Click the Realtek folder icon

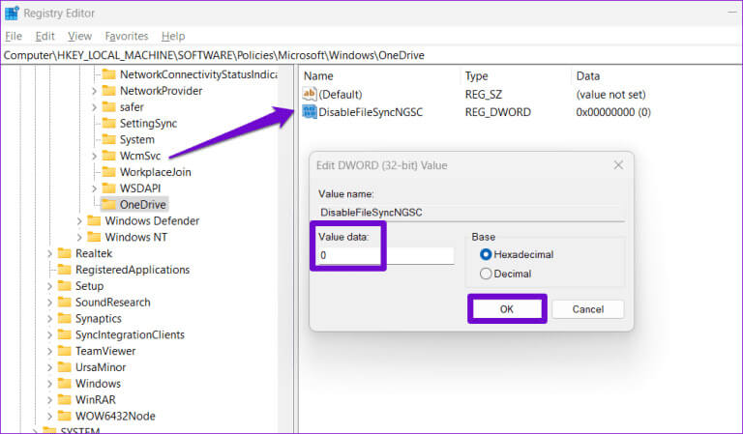point(65,253)
